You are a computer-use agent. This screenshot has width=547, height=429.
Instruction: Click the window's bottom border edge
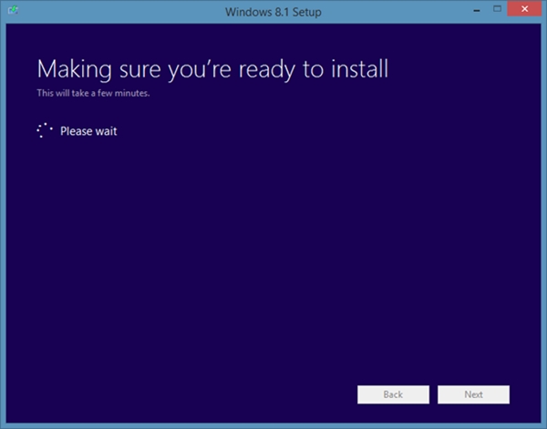[x=273, y=425]
